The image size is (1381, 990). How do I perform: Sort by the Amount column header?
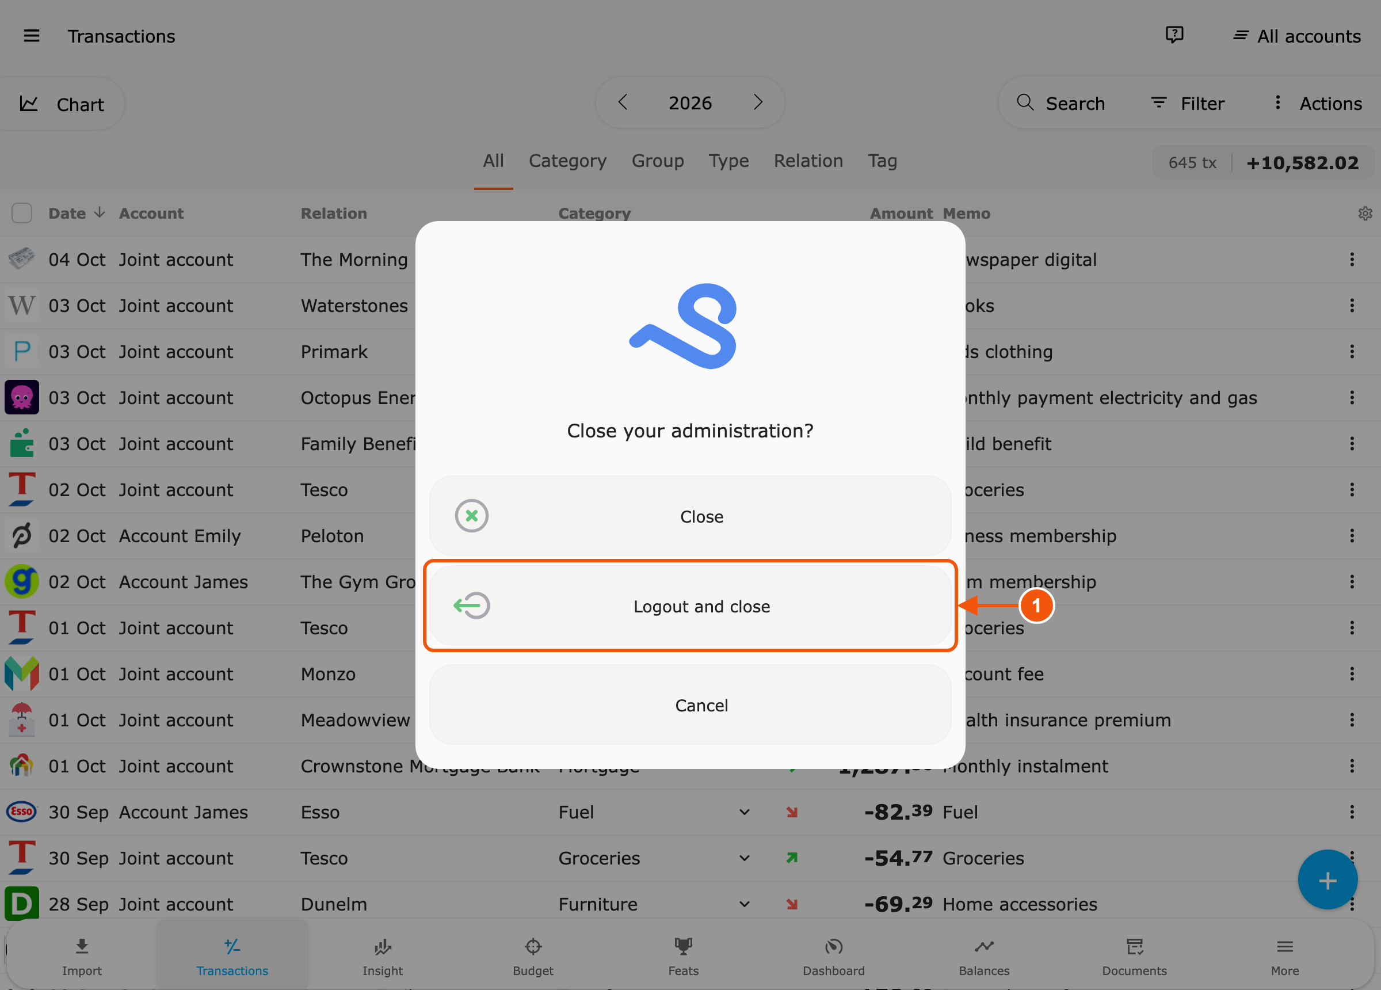click(901, 213)
